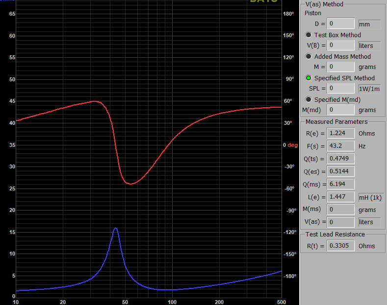387x305 pixels.
Task: Click the V(B) liters input field
Action: point(340,46)
